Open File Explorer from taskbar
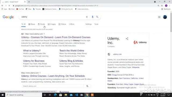Viewport: 172px width, 97px height. coord(66,95)
